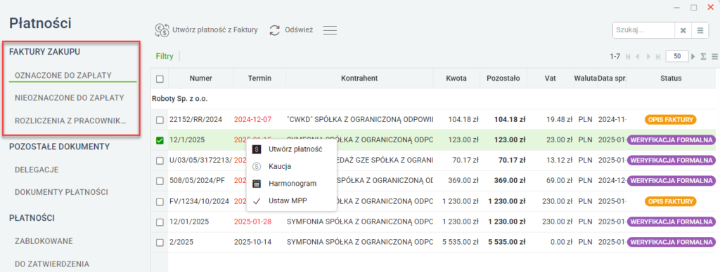The height and width of the screenshot is (272, 720).
Task: Go to first page of results
Action: coord(628,57)
